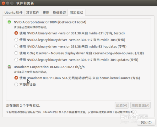Click the 关闭(C) button

click(x=146, y=122)
